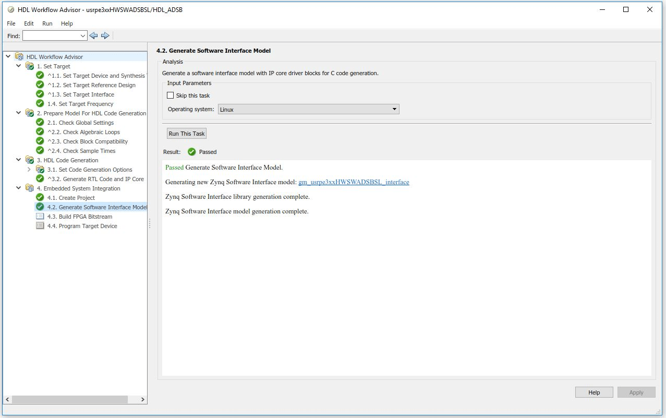The width and height of the screenshot is (666, 418).
Task: Open the Run menu
Action: [x=47, y=23]
